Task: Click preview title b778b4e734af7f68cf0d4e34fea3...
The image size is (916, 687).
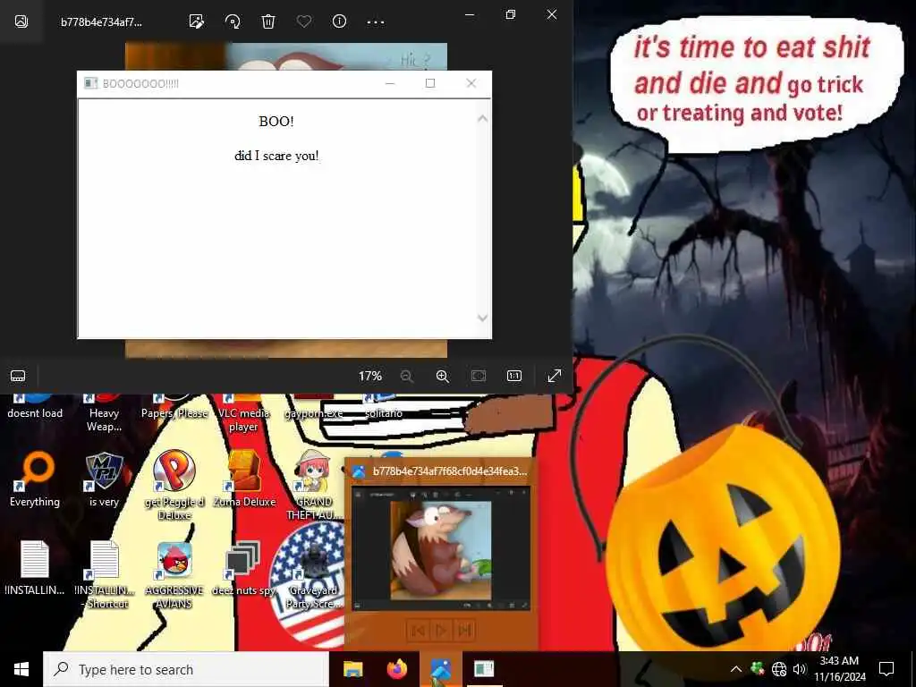Action: point(450,471)
